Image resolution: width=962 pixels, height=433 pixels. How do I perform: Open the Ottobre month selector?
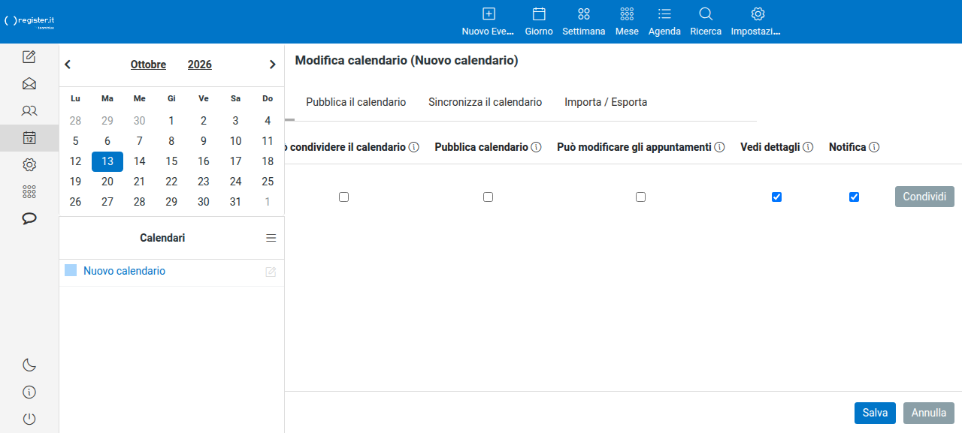(148, 65)
